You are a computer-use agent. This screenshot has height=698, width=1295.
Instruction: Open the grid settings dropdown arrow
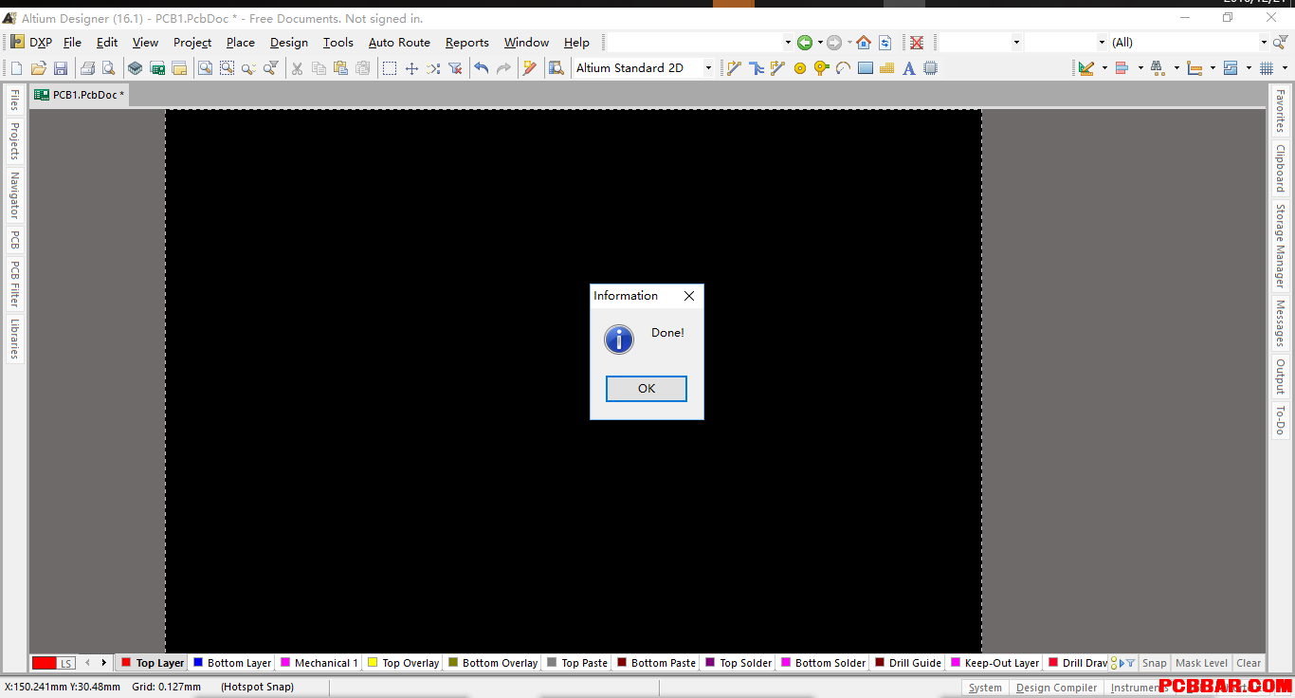point(1285,68)
